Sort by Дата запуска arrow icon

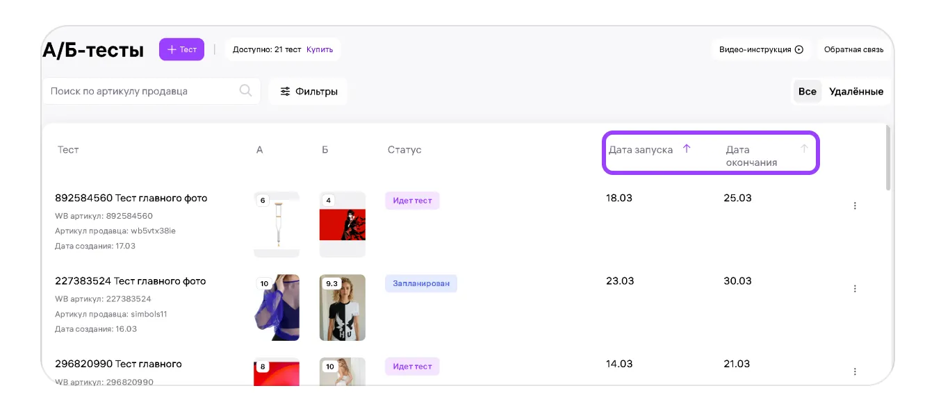coord(687,149)
